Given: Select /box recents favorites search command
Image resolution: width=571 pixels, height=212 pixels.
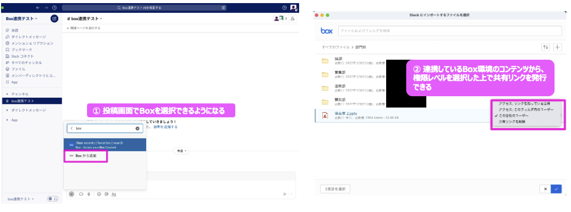Looking at the screenshot, I should click(x=105, y=145).
